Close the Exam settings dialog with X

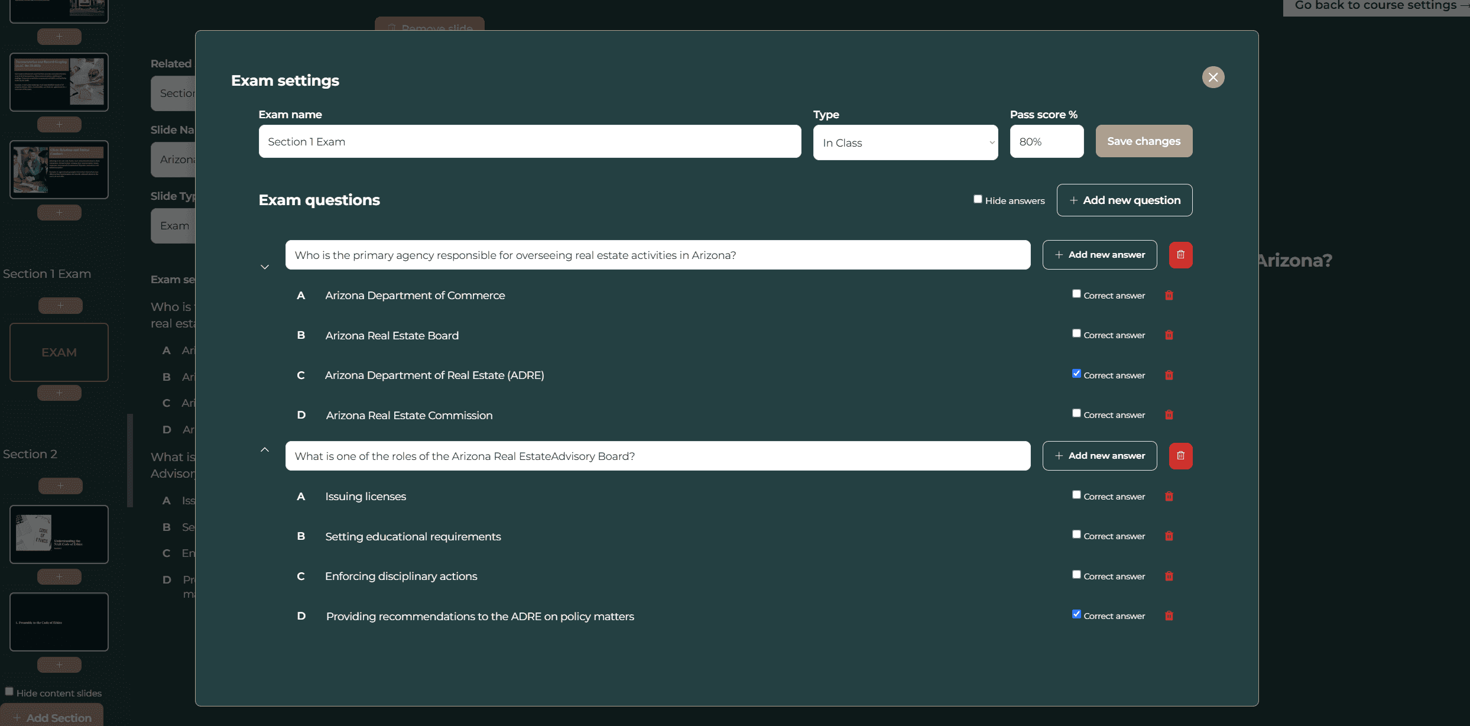(1213, 77)
